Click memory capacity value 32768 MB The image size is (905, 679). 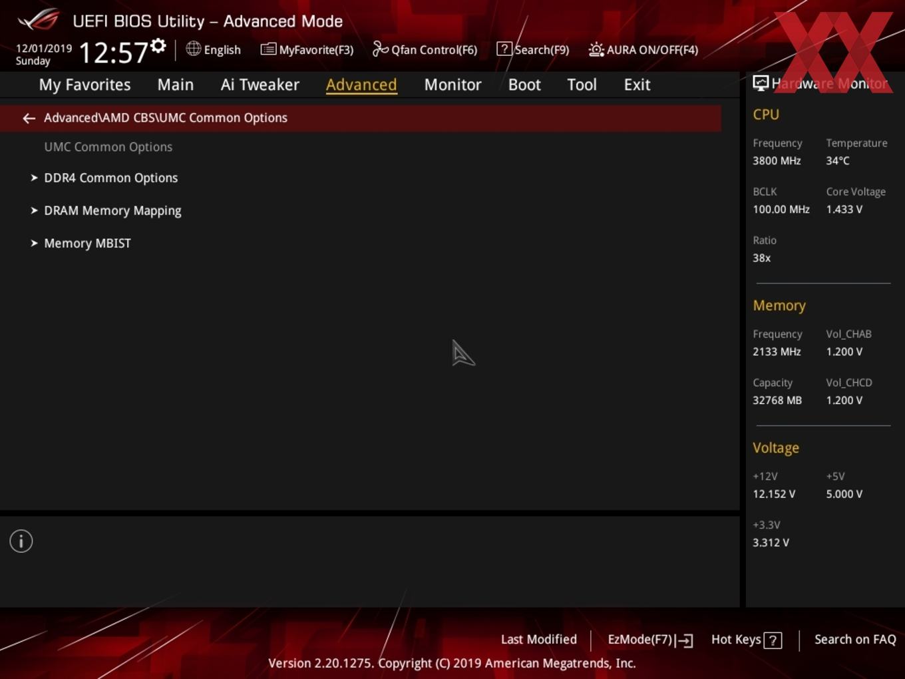[777, 400]
